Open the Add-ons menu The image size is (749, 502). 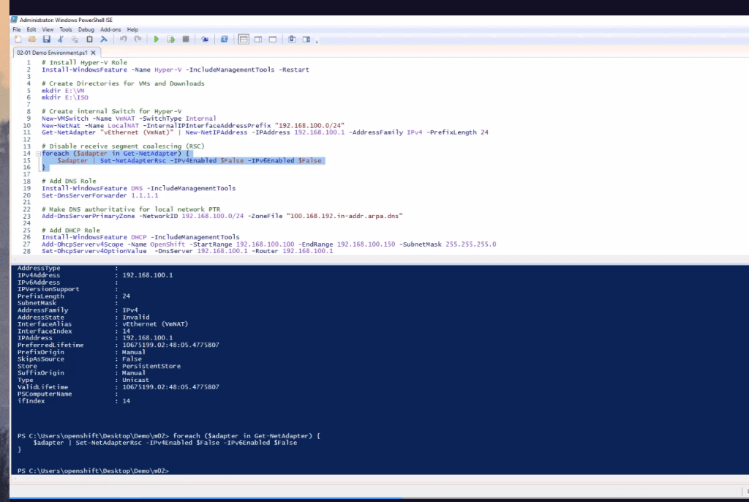[x=110, y=30]
